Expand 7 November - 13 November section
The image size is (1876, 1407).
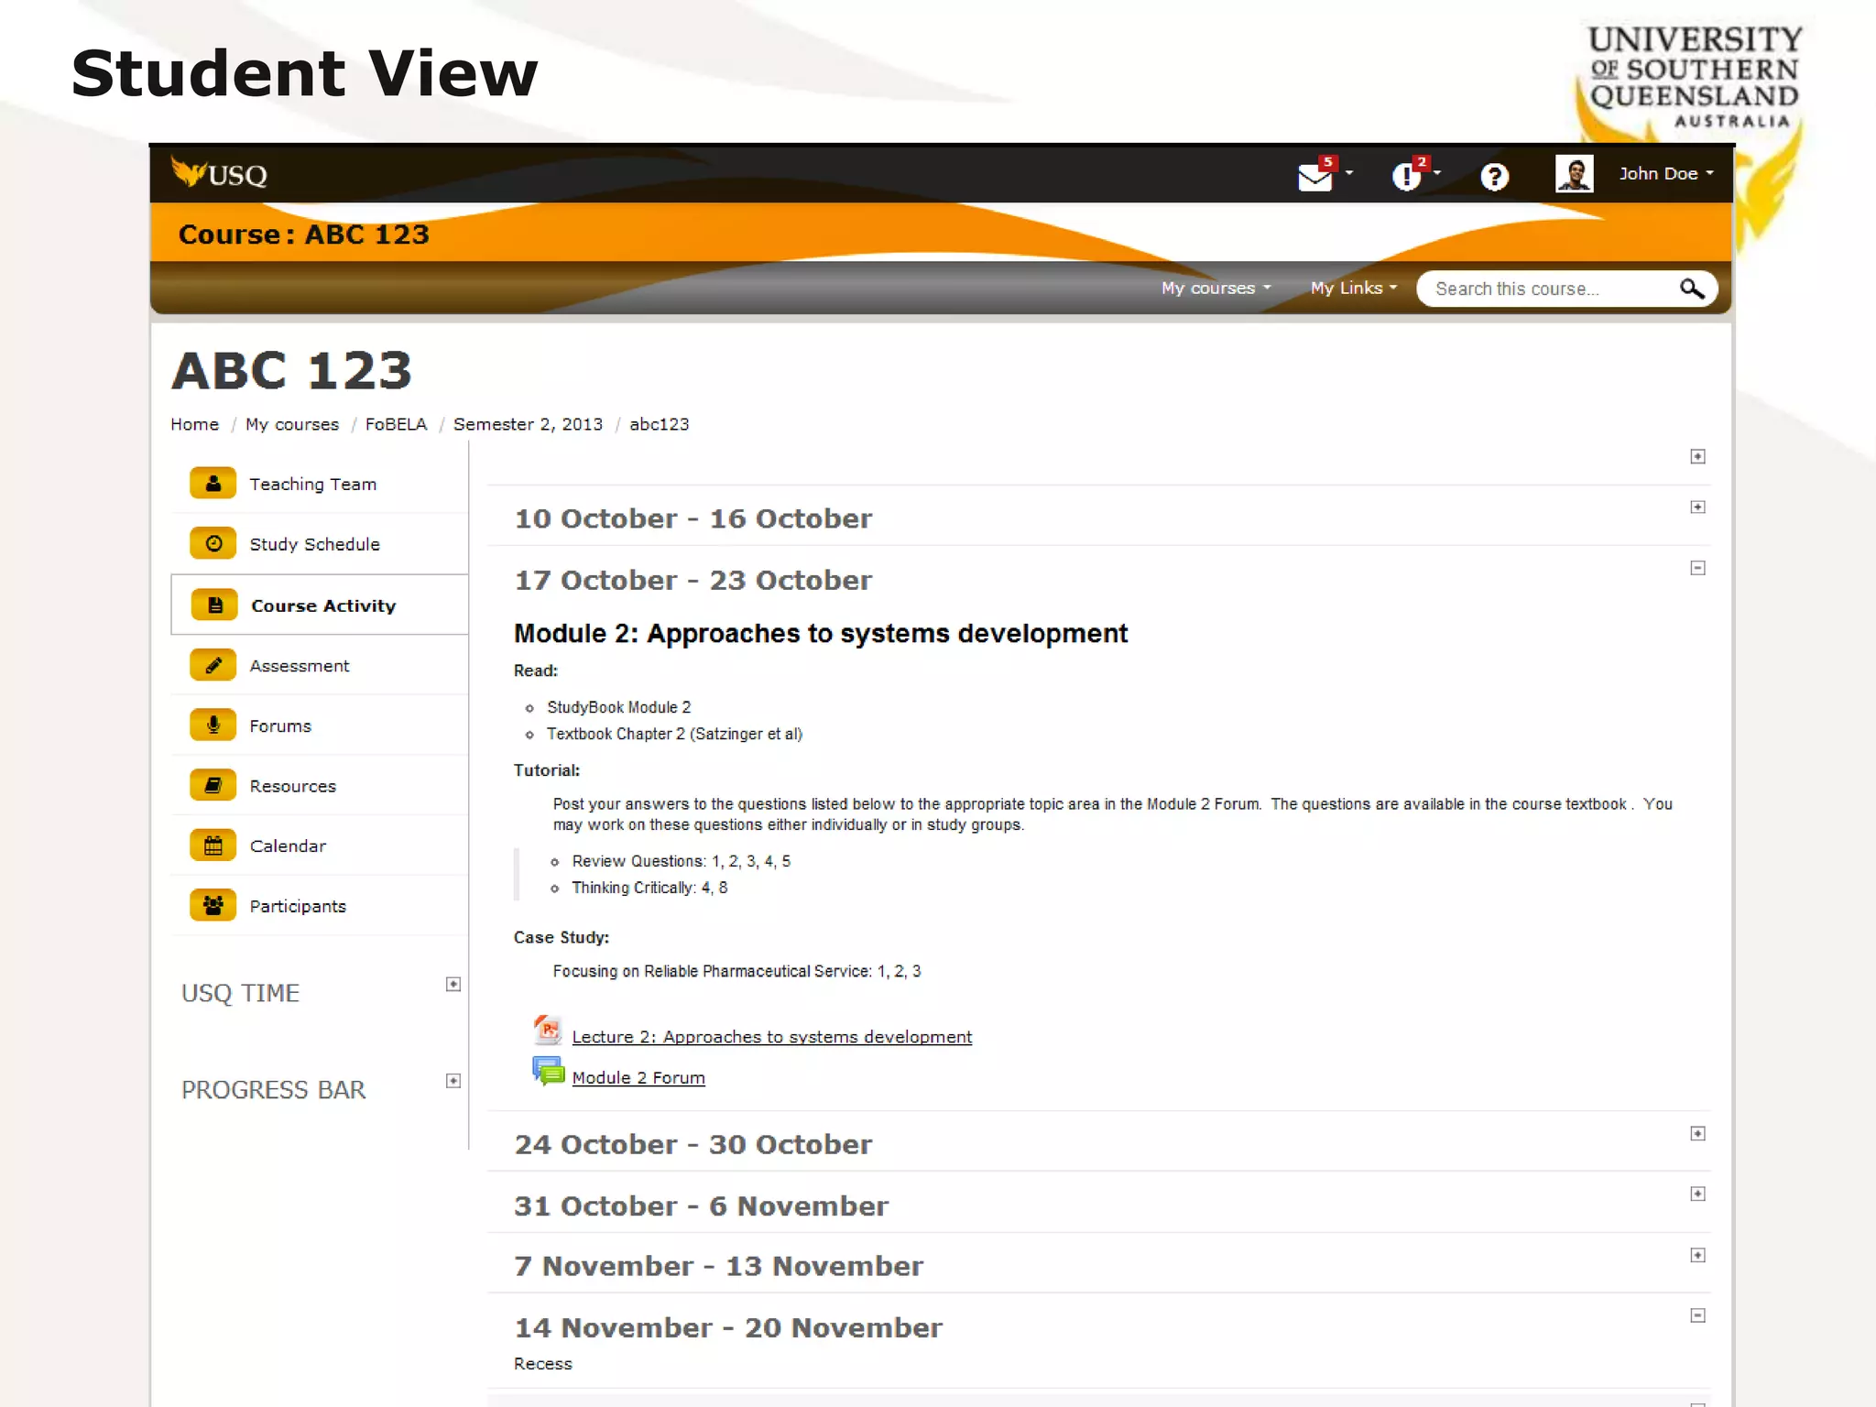pos(1697,1255)
